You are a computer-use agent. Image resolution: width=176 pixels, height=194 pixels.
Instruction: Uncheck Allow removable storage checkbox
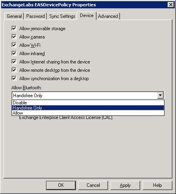click(14, 29)
